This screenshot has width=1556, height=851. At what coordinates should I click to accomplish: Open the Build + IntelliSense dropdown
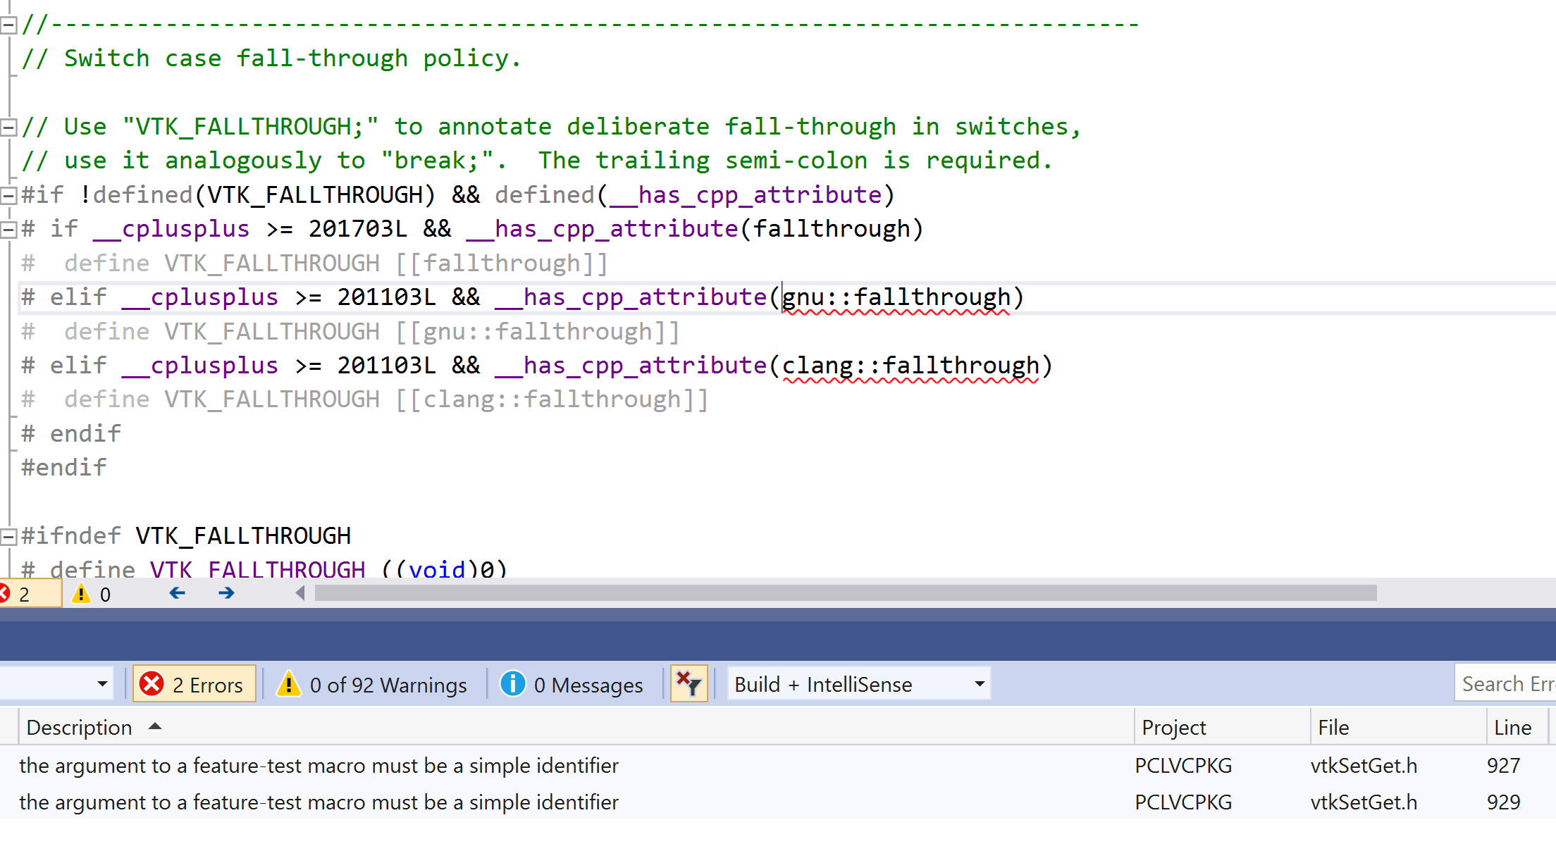[979, 683]
